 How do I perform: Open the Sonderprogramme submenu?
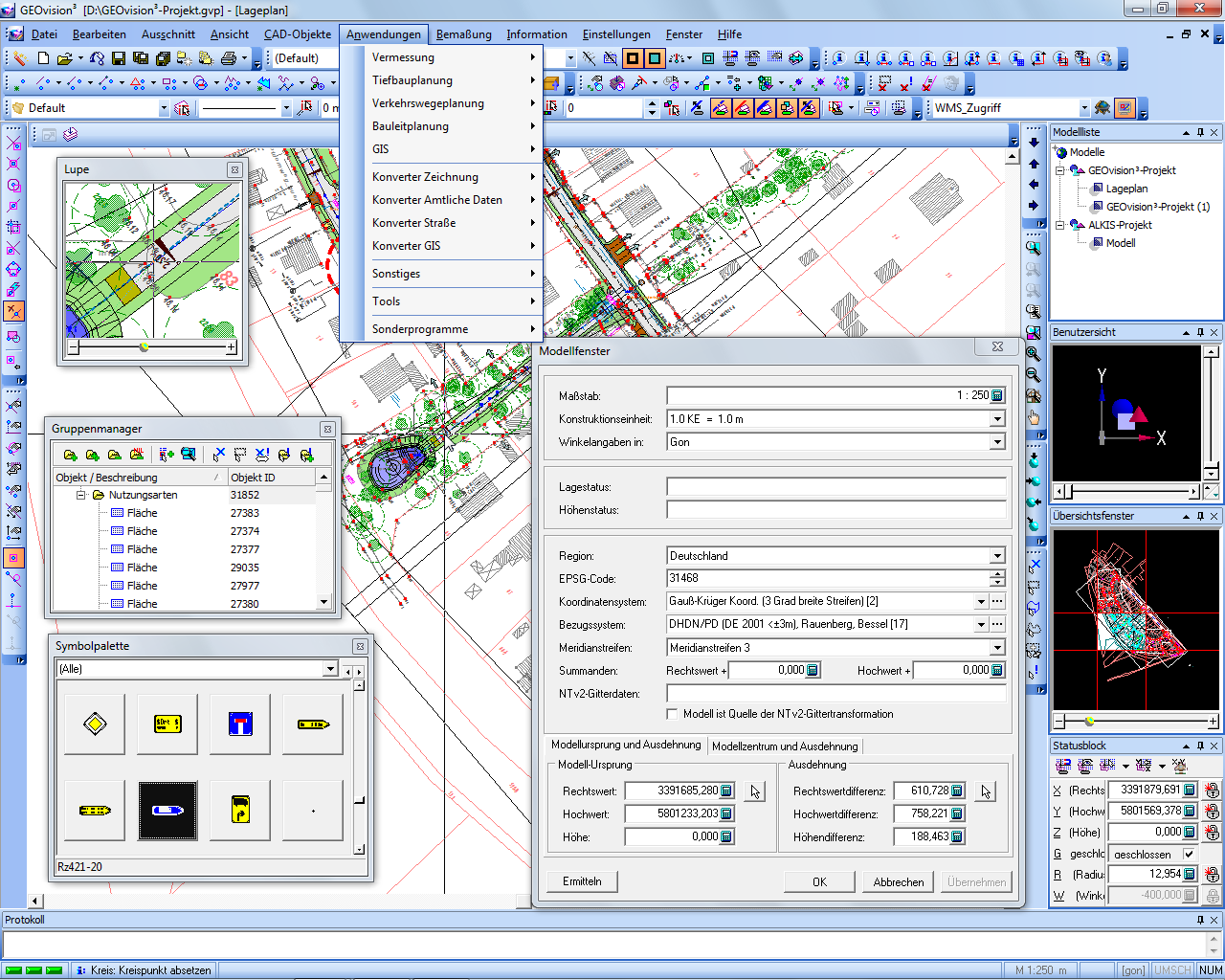tap(441, 329)
